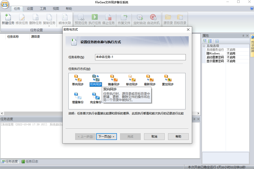Open the 设置 ribbon tab
This screenshot has height=169, width=254.
point(30,9)
